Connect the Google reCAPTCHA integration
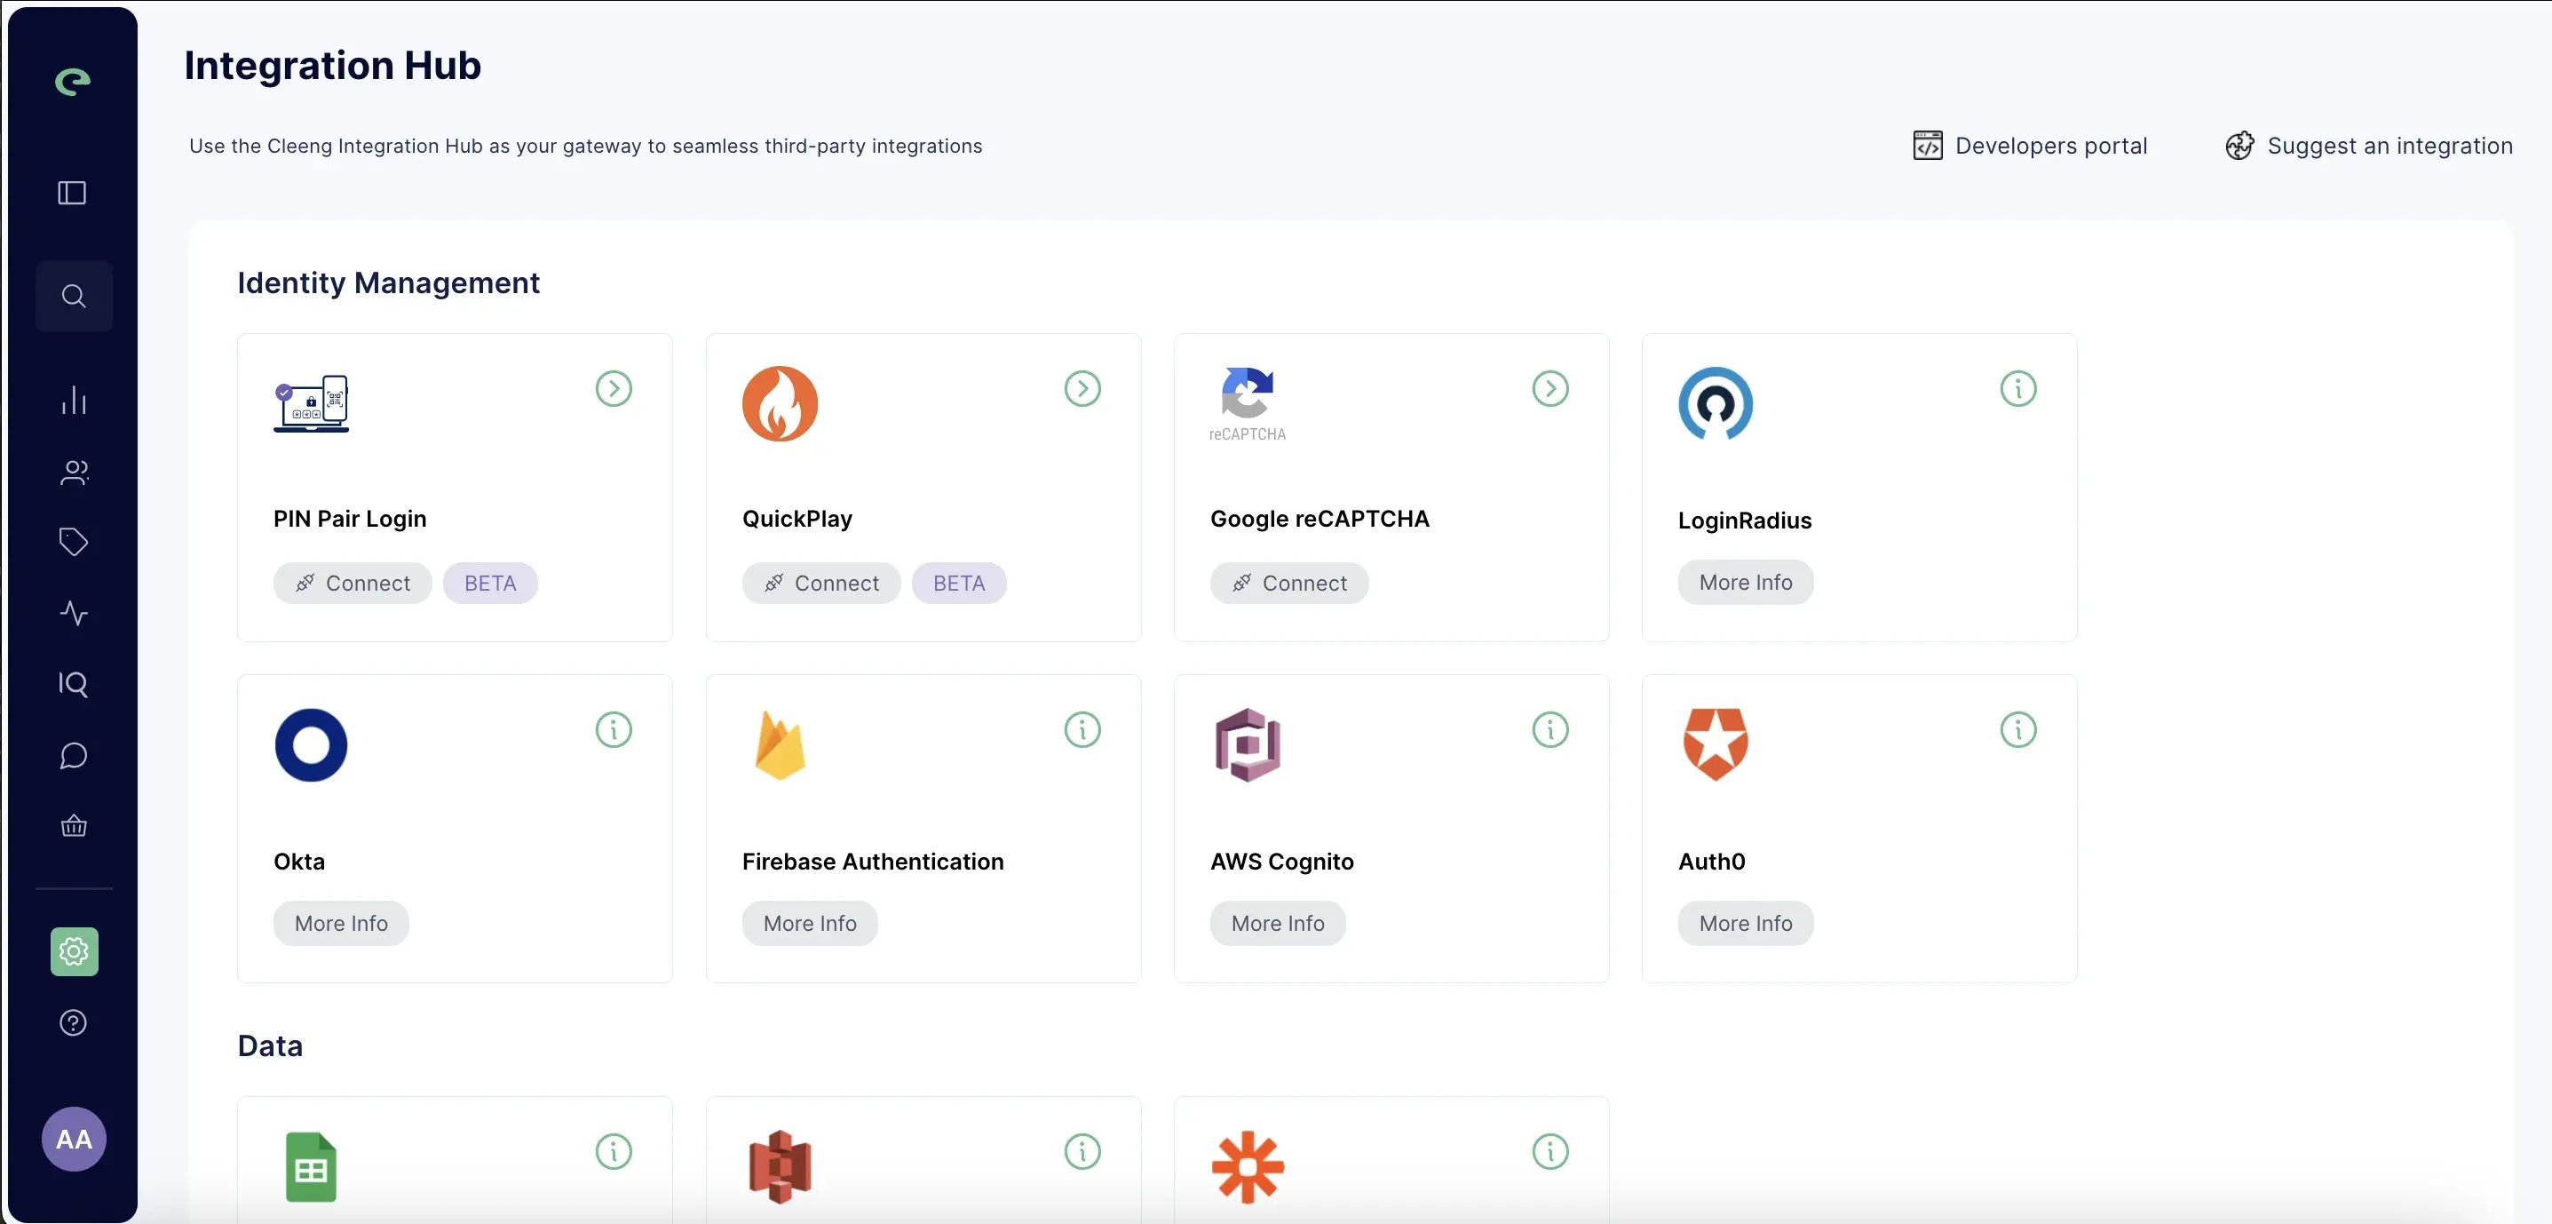The width and height of the screenshot is (2552, 1224). pos(1288,583)
